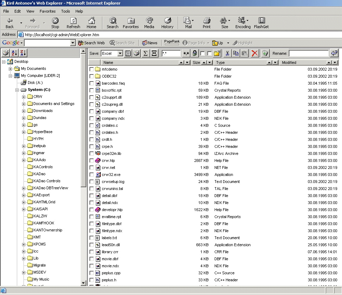Click the Sigma sum icon
Screen dimensions: 342x295
146,53
